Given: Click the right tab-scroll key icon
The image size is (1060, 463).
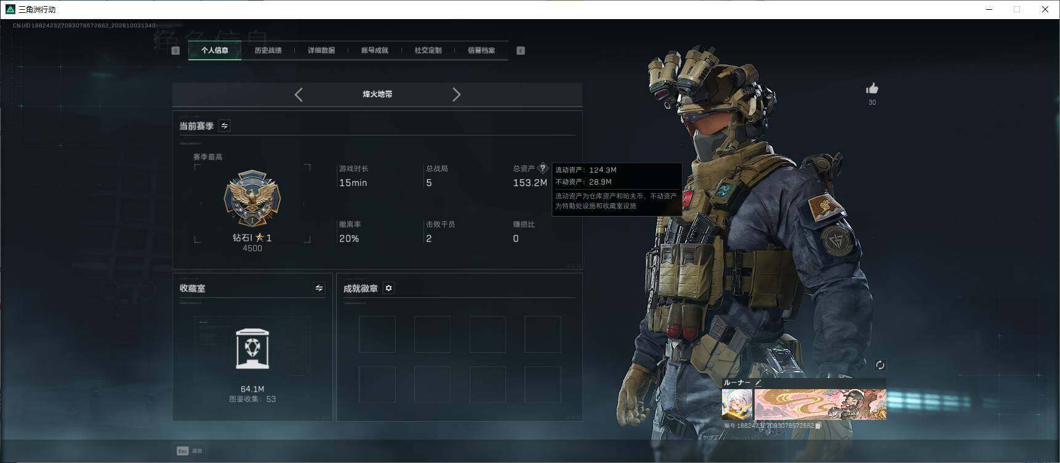Looking at the screenshot, I should tap(521, 50).
